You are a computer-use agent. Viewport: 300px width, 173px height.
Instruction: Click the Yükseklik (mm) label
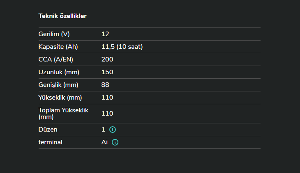coord(60,98)
